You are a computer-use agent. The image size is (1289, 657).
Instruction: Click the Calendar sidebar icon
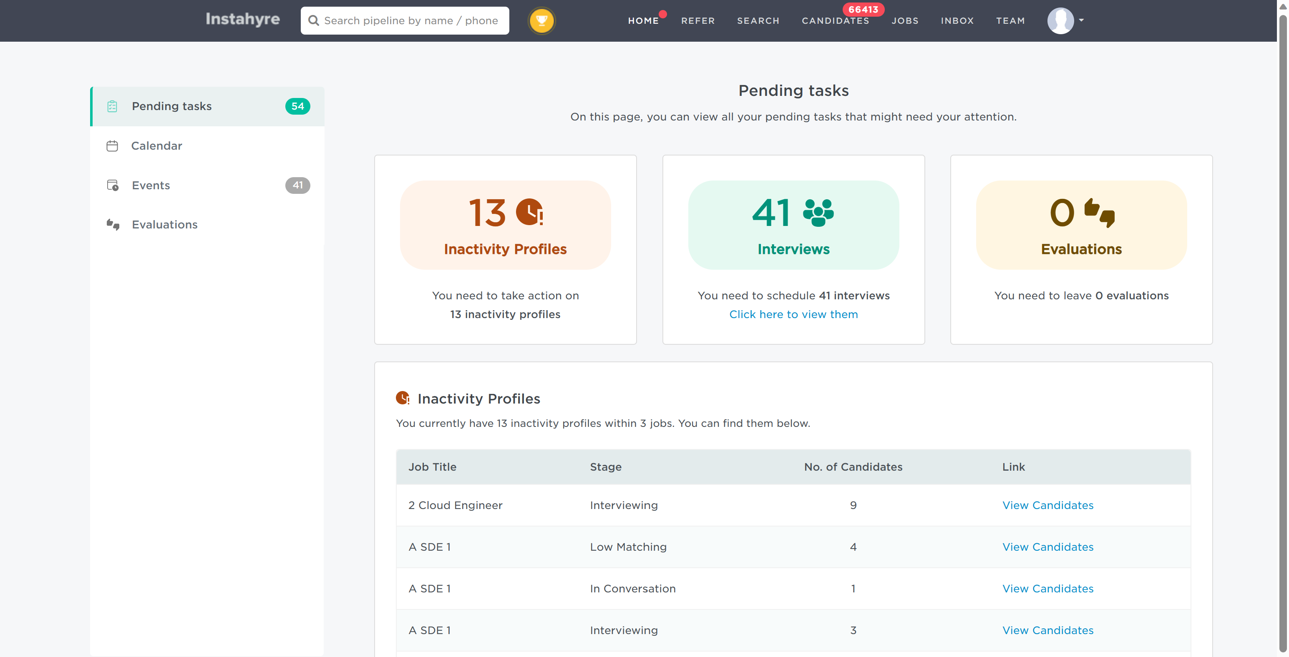(x=112, y=145)
